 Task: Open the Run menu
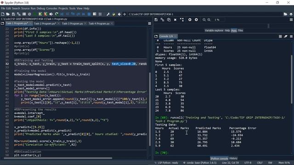[33, 8]
